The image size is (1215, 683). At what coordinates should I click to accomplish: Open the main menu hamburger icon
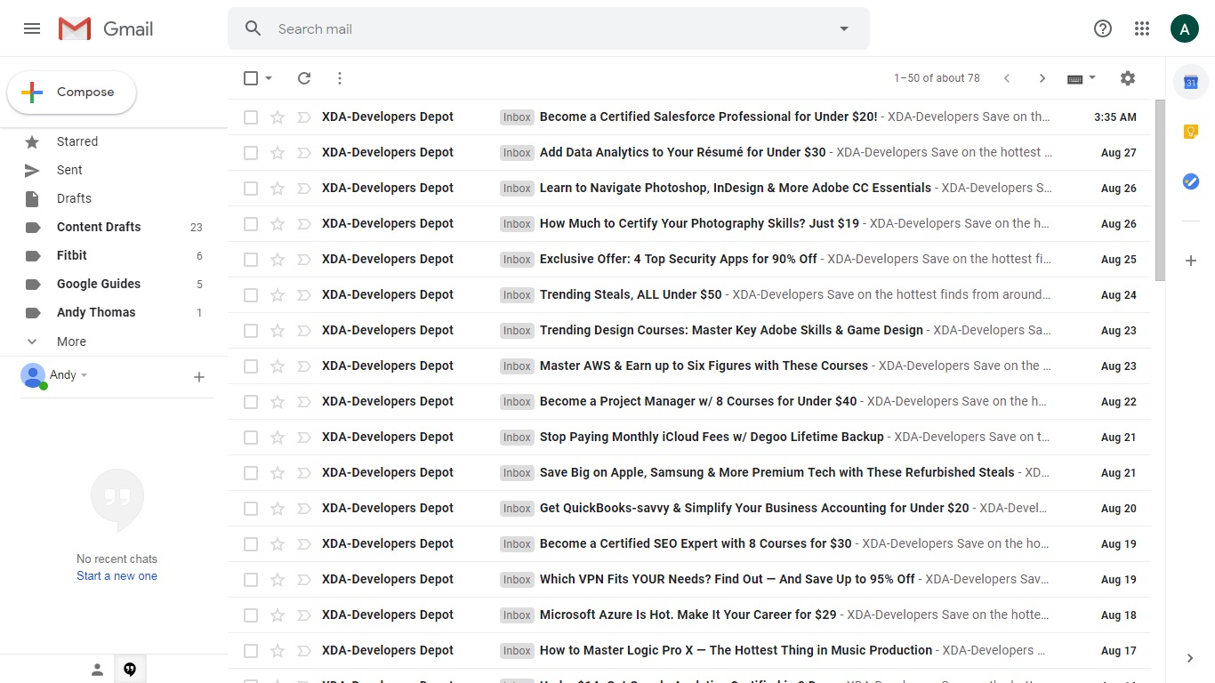32,28
